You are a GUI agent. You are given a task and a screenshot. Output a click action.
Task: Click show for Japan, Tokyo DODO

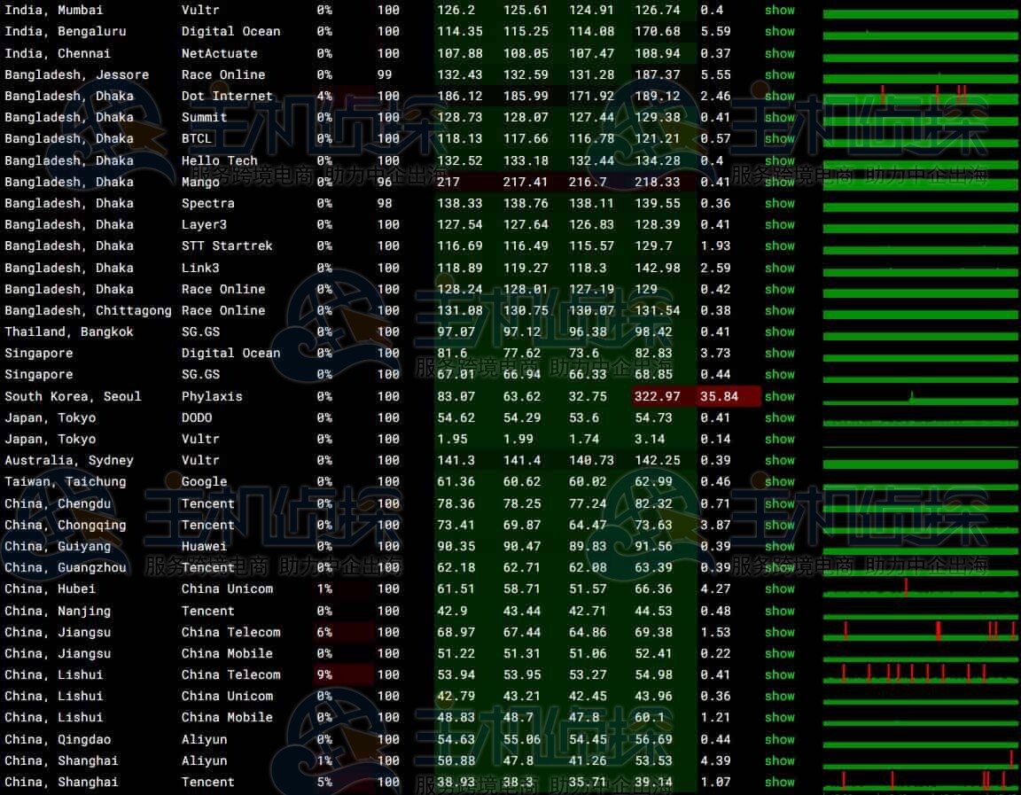tap(779, 418)
